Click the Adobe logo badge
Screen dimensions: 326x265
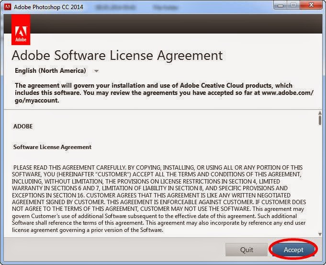[x=21, y=30]
